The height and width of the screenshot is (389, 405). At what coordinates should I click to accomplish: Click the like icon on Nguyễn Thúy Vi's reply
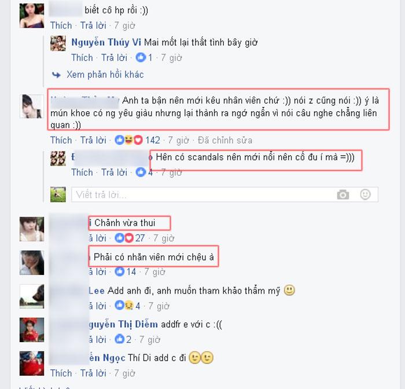click(141, 57)
